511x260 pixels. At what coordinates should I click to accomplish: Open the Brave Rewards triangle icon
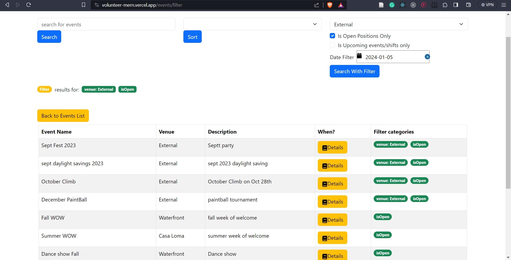tap(341, 5)
